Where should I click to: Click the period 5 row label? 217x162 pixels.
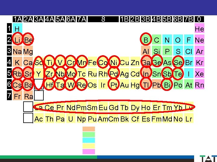coord(9,73)
